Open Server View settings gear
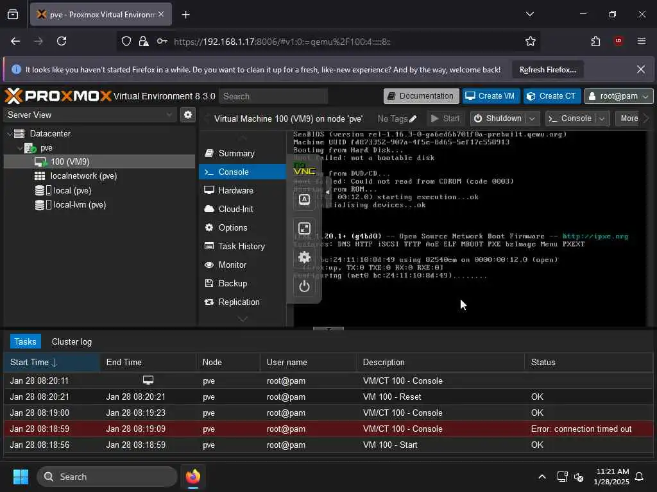657x492 pixels. pos(188,115)
